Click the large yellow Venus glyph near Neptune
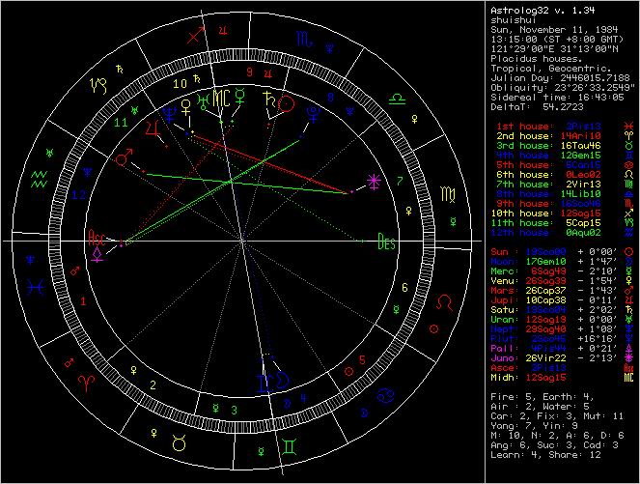The height and width of the screenshot is (484, 640). pos(186,106)
